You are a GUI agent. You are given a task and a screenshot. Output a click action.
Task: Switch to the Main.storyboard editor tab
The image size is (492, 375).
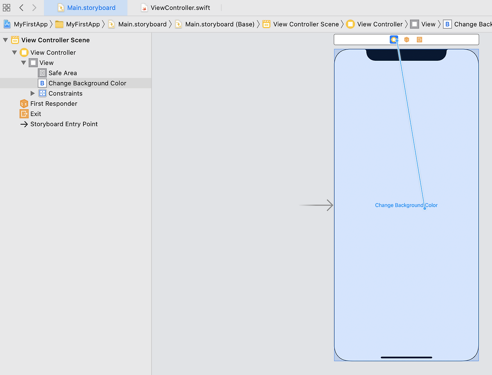pos(86,8)
